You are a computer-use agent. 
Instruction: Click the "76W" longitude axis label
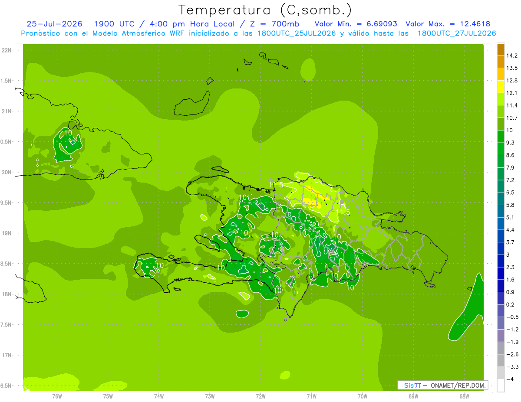[57, 396]
